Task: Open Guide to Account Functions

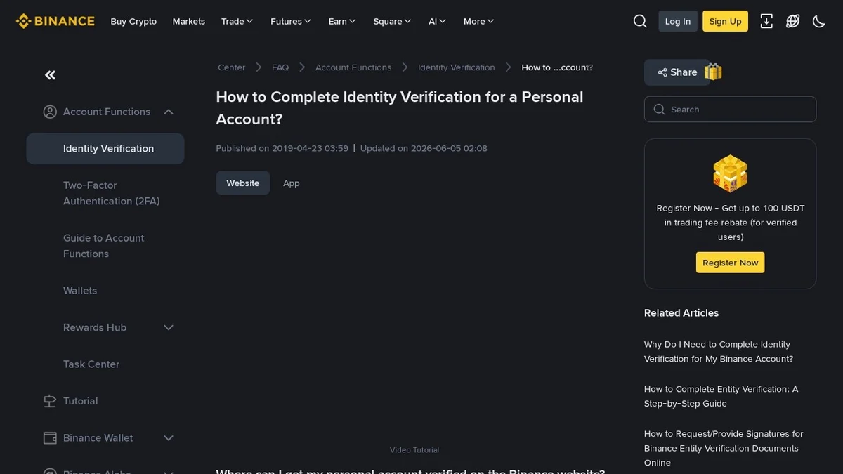Action: 104,246
